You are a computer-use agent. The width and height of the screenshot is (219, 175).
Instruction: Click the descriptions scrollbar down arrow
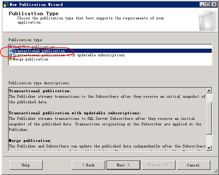[x=209, y=148]
